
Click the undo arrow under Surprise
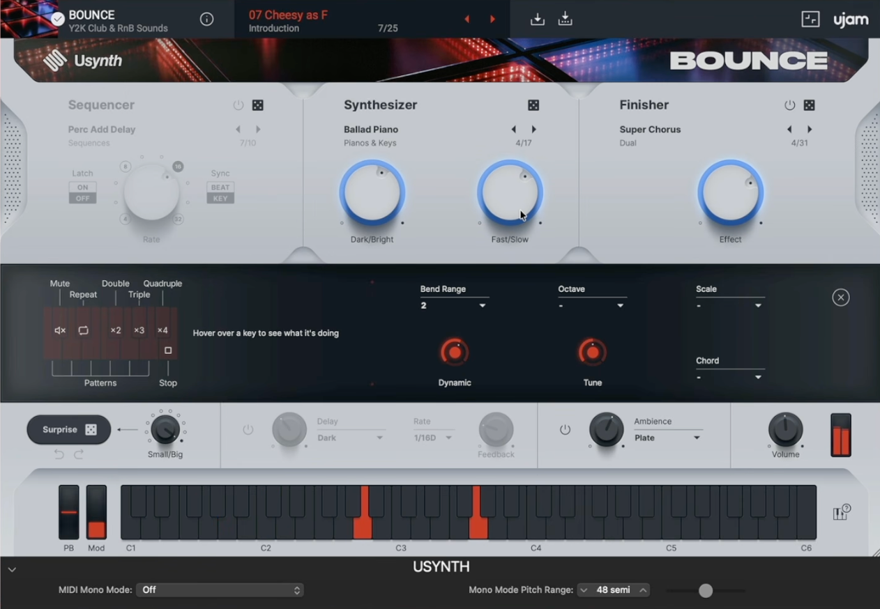click(59, 454)
